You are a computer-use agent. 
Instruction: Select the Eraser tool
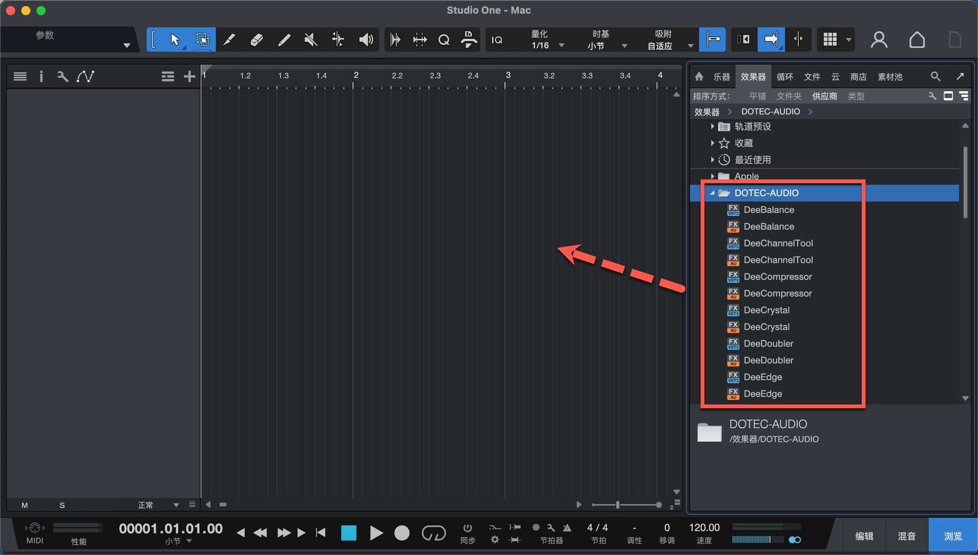(257, 40)
